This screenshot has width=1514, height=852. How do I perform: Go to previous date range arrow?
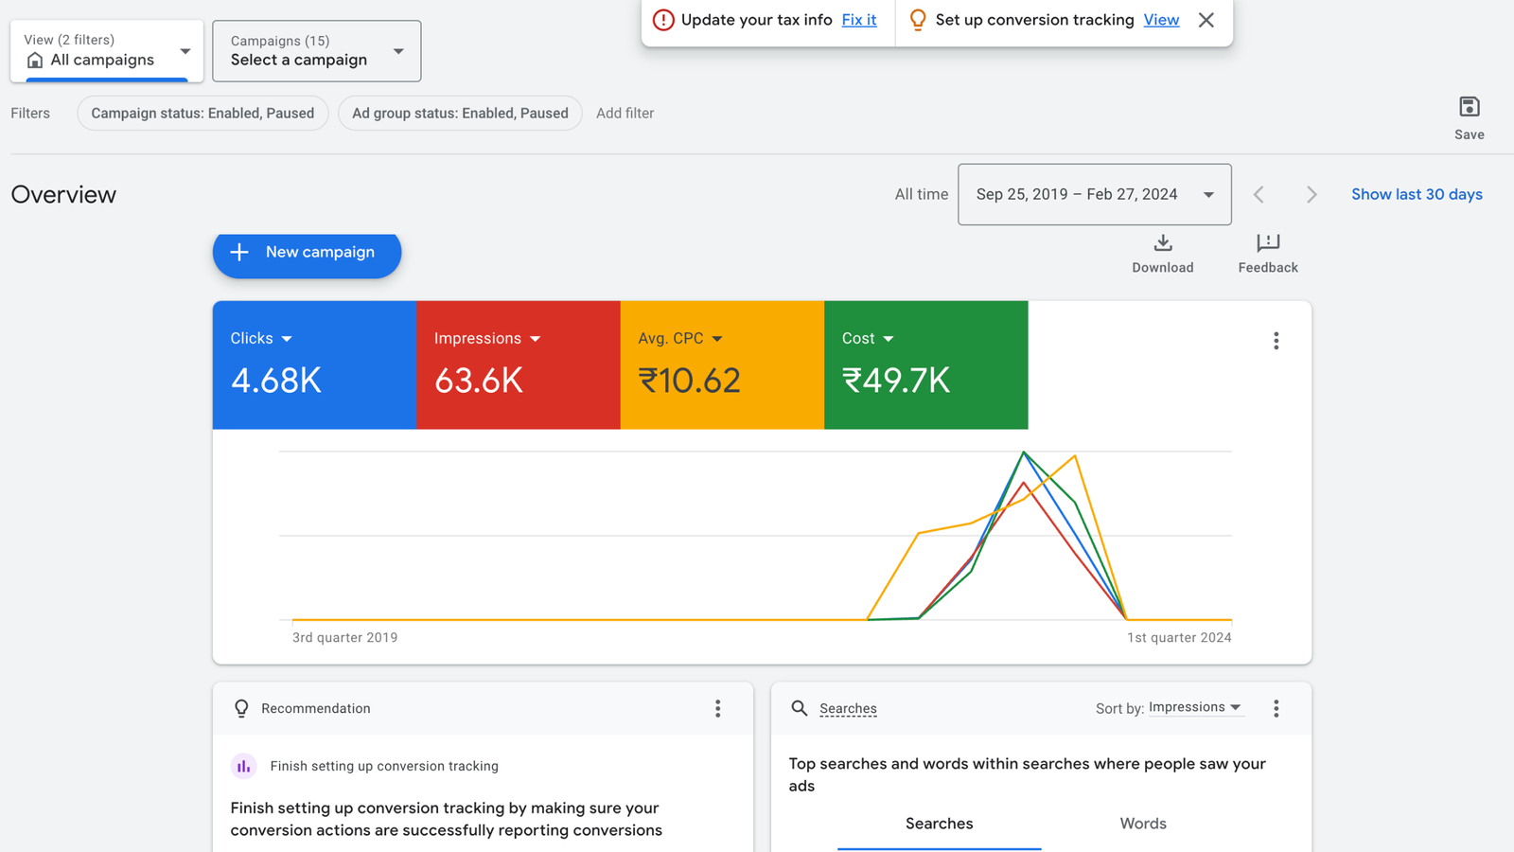1259,195
